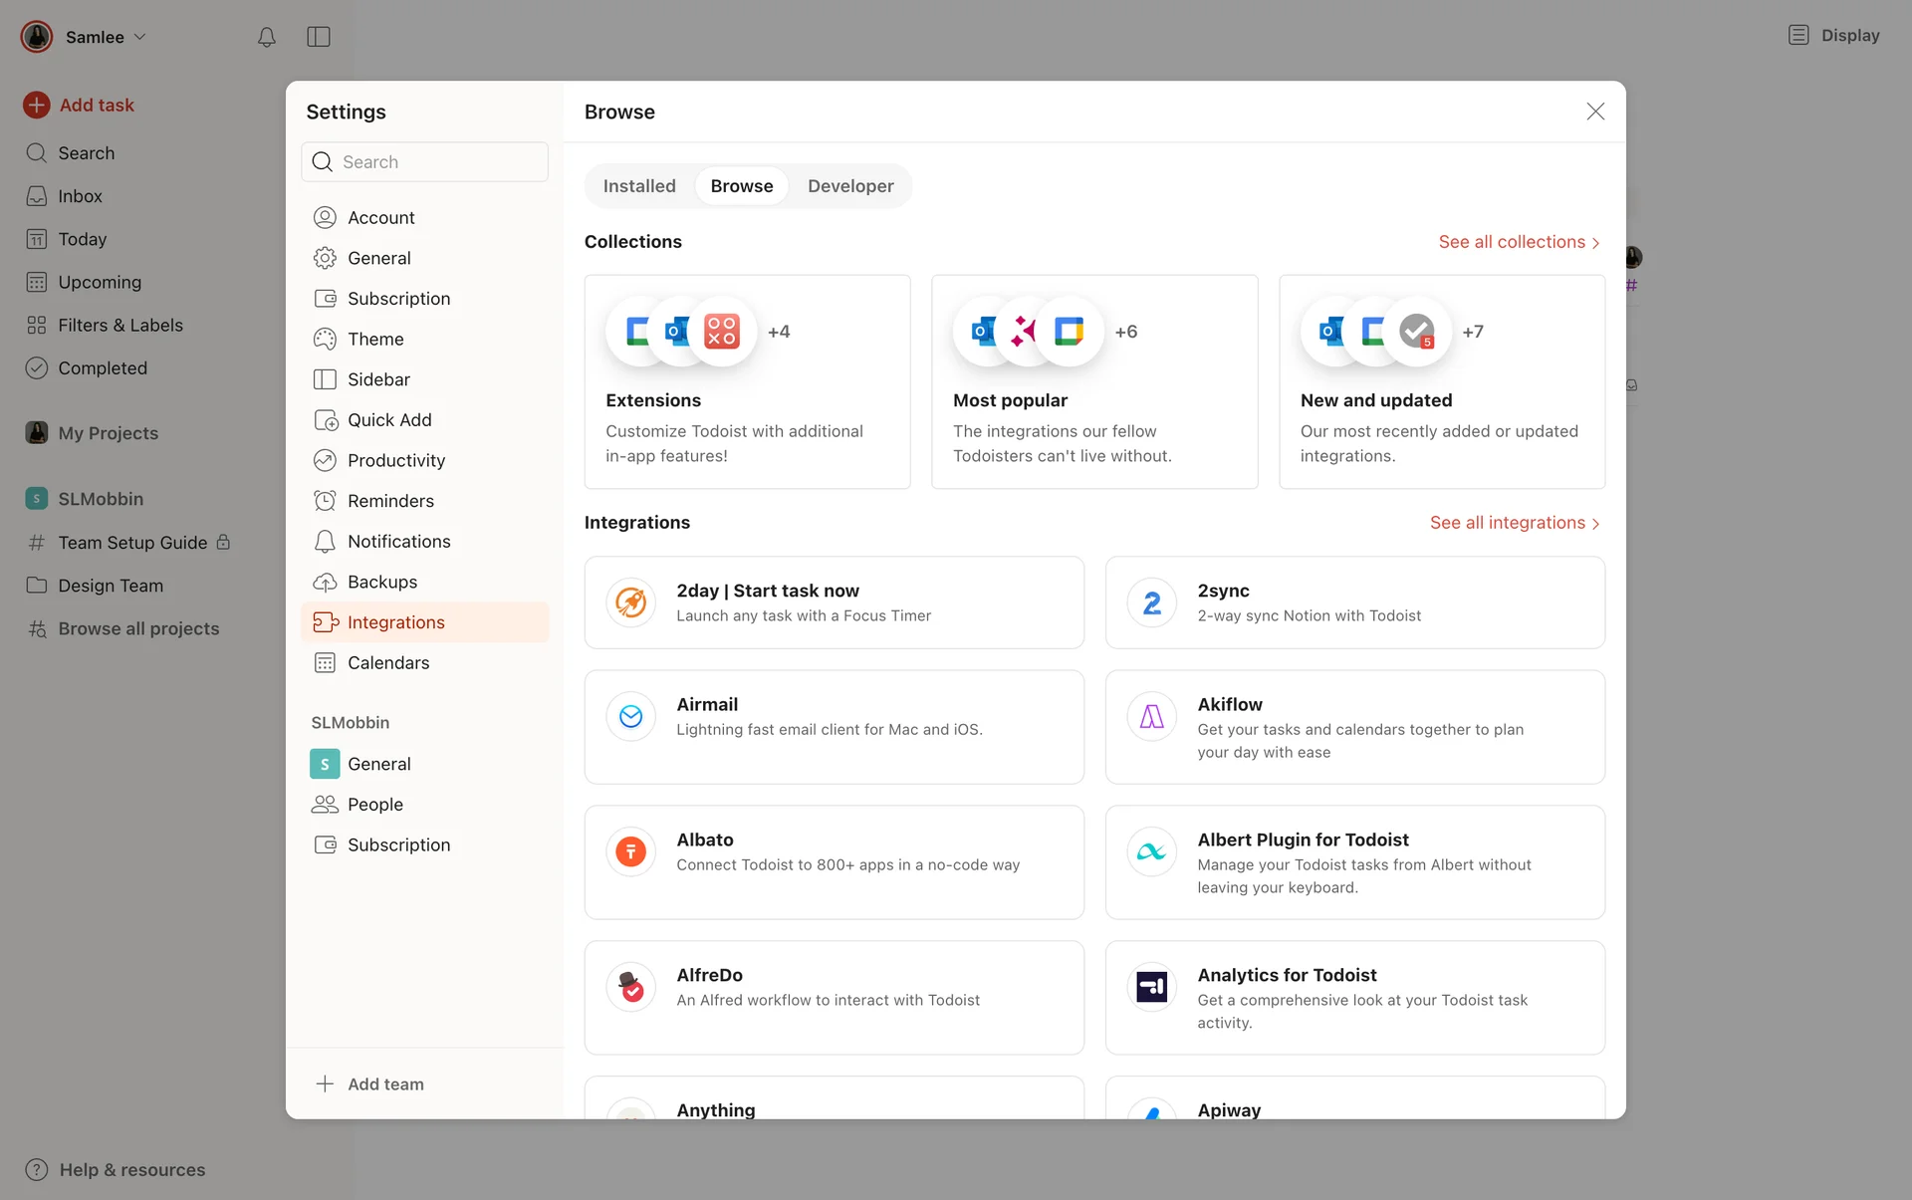Viewport: 1912px width, 1200px height.
Task: Click the red Add task plus icon
Action: pos(37,105)
